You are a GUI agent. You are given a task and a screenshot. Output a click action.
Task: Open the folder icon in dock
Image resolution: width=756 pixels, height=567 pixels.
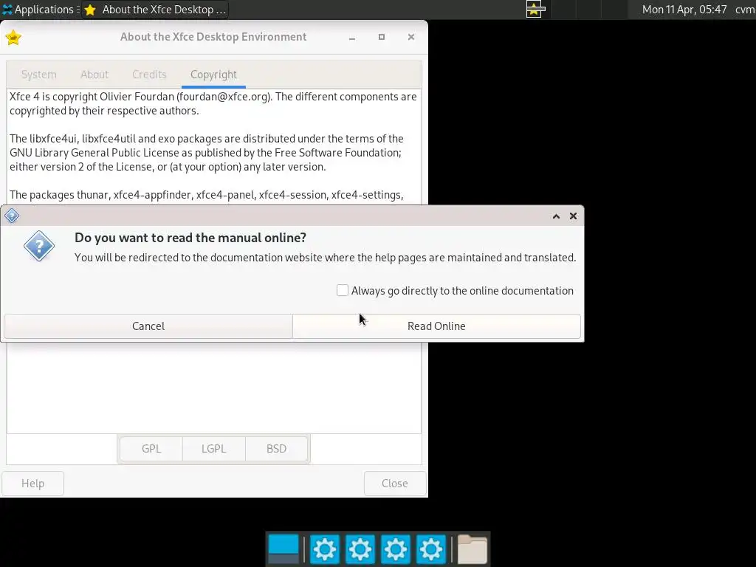click(x=472, y=549)
